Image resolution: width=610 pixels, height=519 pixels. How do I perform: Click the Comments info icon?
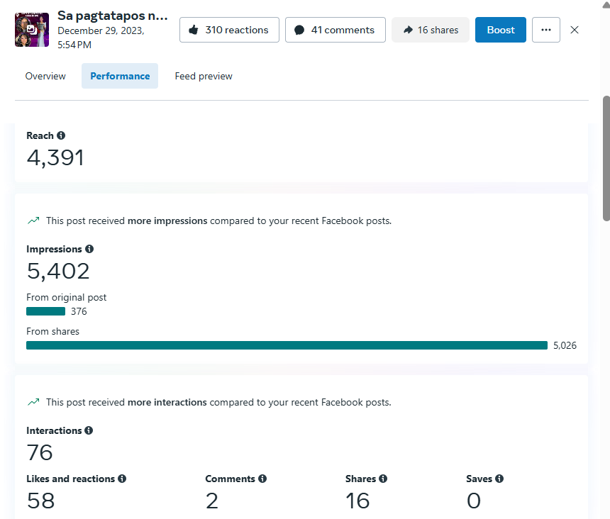point(262,479)
